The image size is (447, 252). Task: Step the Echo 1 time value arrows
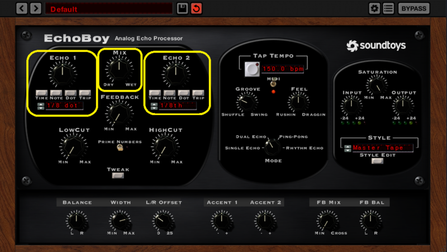[41, 106]
